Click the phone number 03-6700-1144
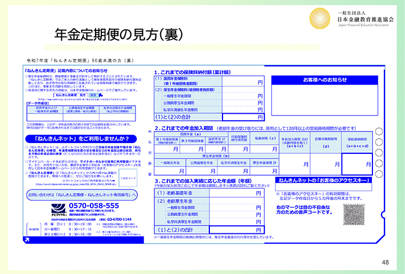The height and width of the screenshot is (274, 405). [120, 219]
